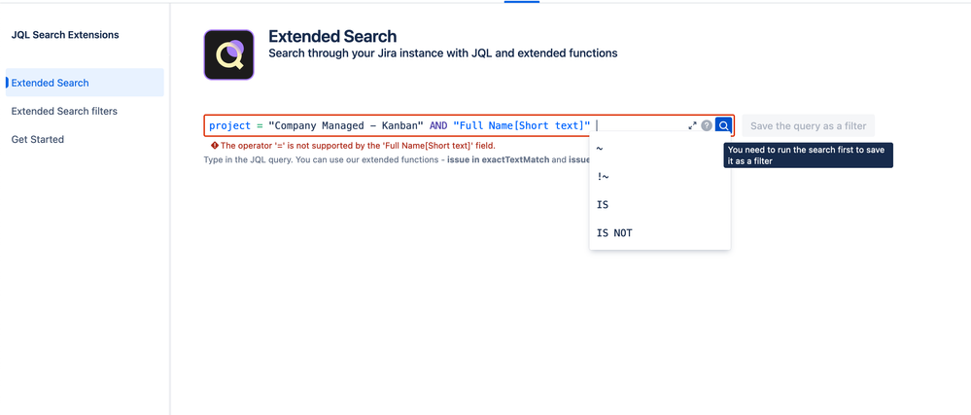The height and width of the screenshot is (415, 971).
Task: Click the project keyword in query
Action: (x=229, y=125)
